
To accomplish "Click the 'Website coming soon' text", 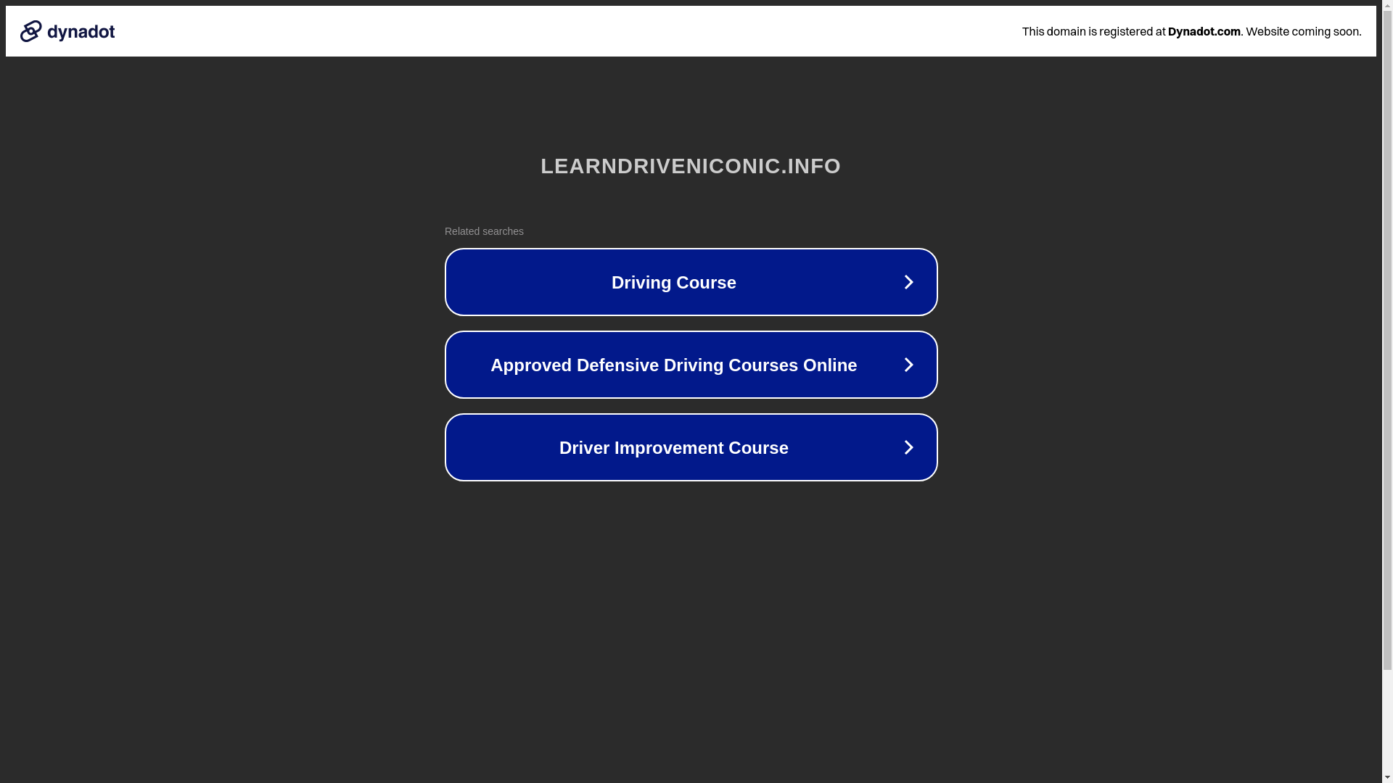I will tap(1303, 31).
